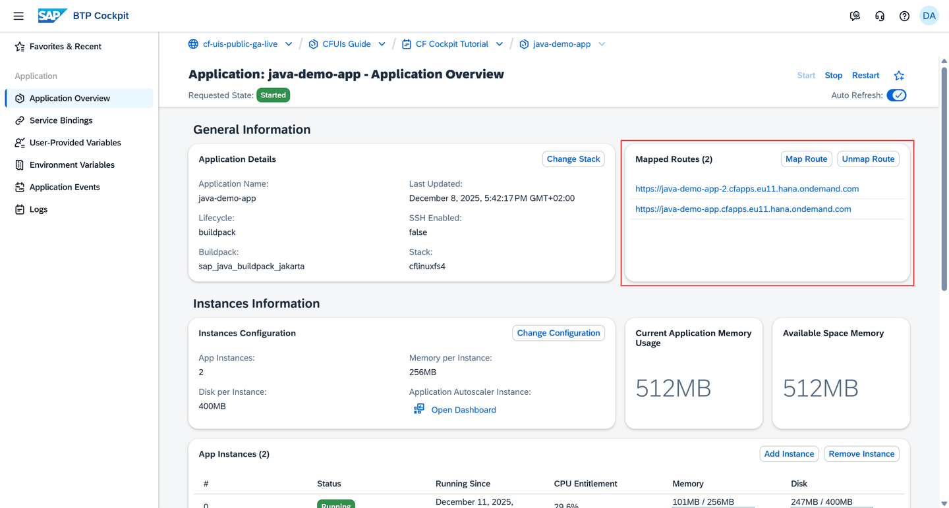Click the globe icon in breadcrumb

(193, 44)
